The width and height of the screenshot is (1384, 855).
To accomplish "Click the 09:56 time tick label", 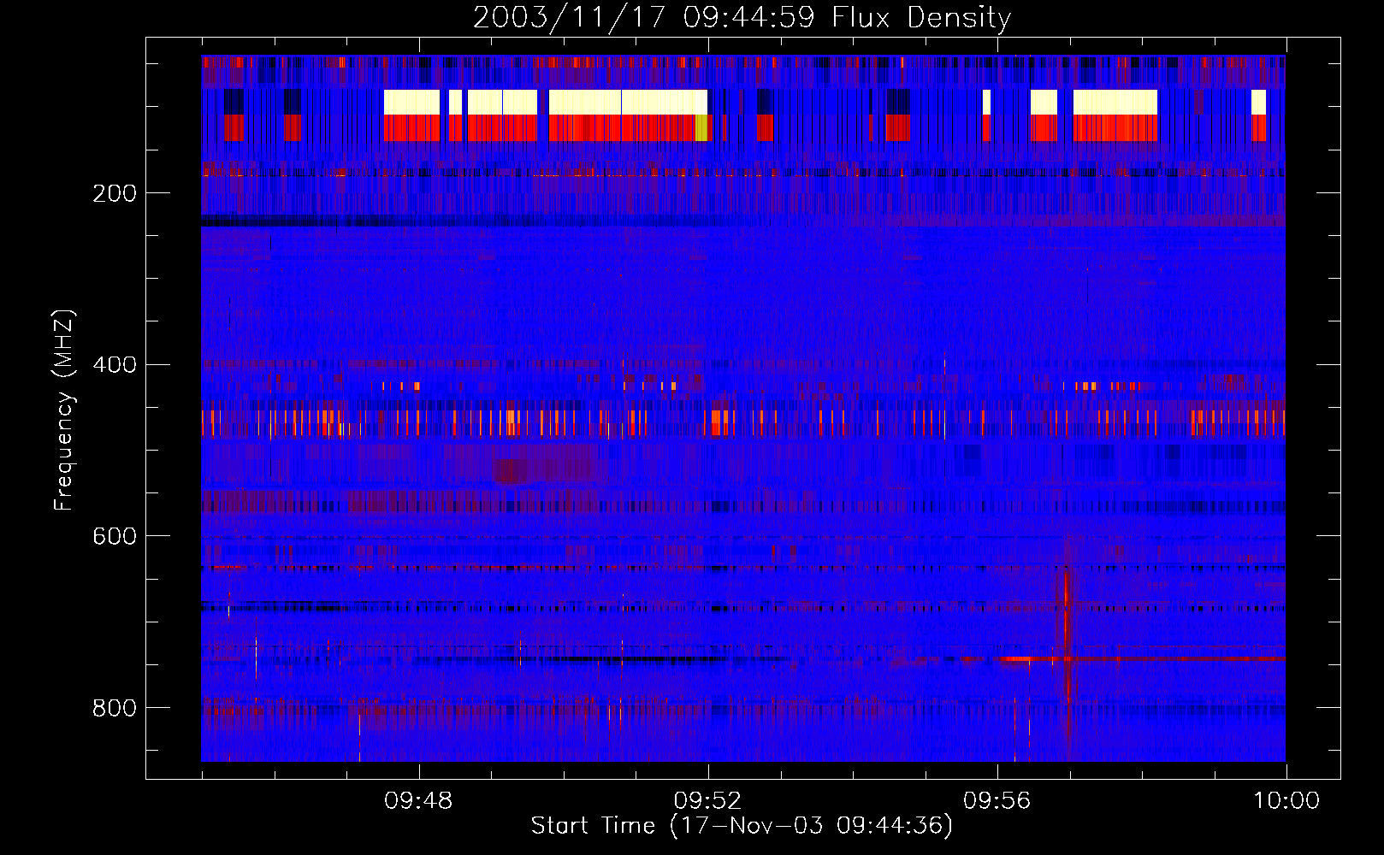I will pos(997,801).
